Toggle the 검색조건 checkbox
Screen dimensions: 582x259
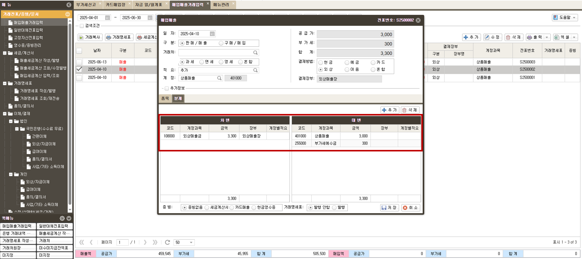82,26
